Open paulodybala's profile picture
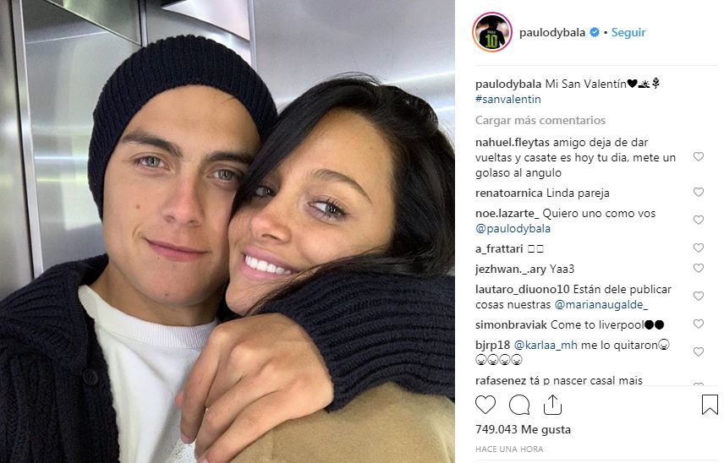724x463 pixels. (492, 32)
